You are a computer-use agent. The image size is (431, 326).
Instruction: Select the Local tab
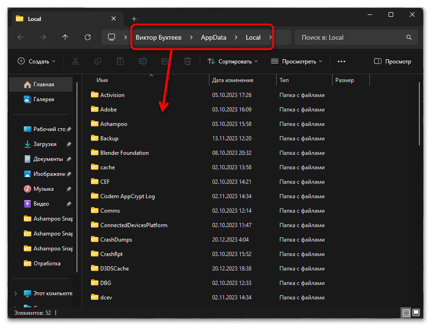[68, 19]
